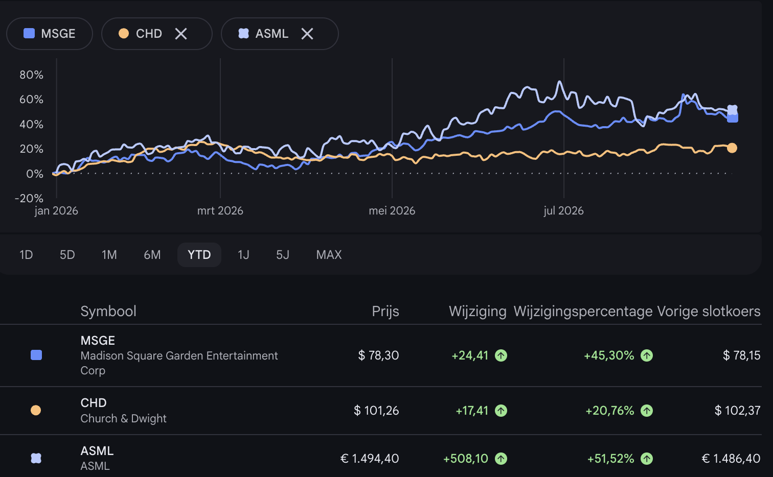Viewport: 773px width, 477px height.
Task: Remove ASML from the comparison chart
Action: pos(307,34)
